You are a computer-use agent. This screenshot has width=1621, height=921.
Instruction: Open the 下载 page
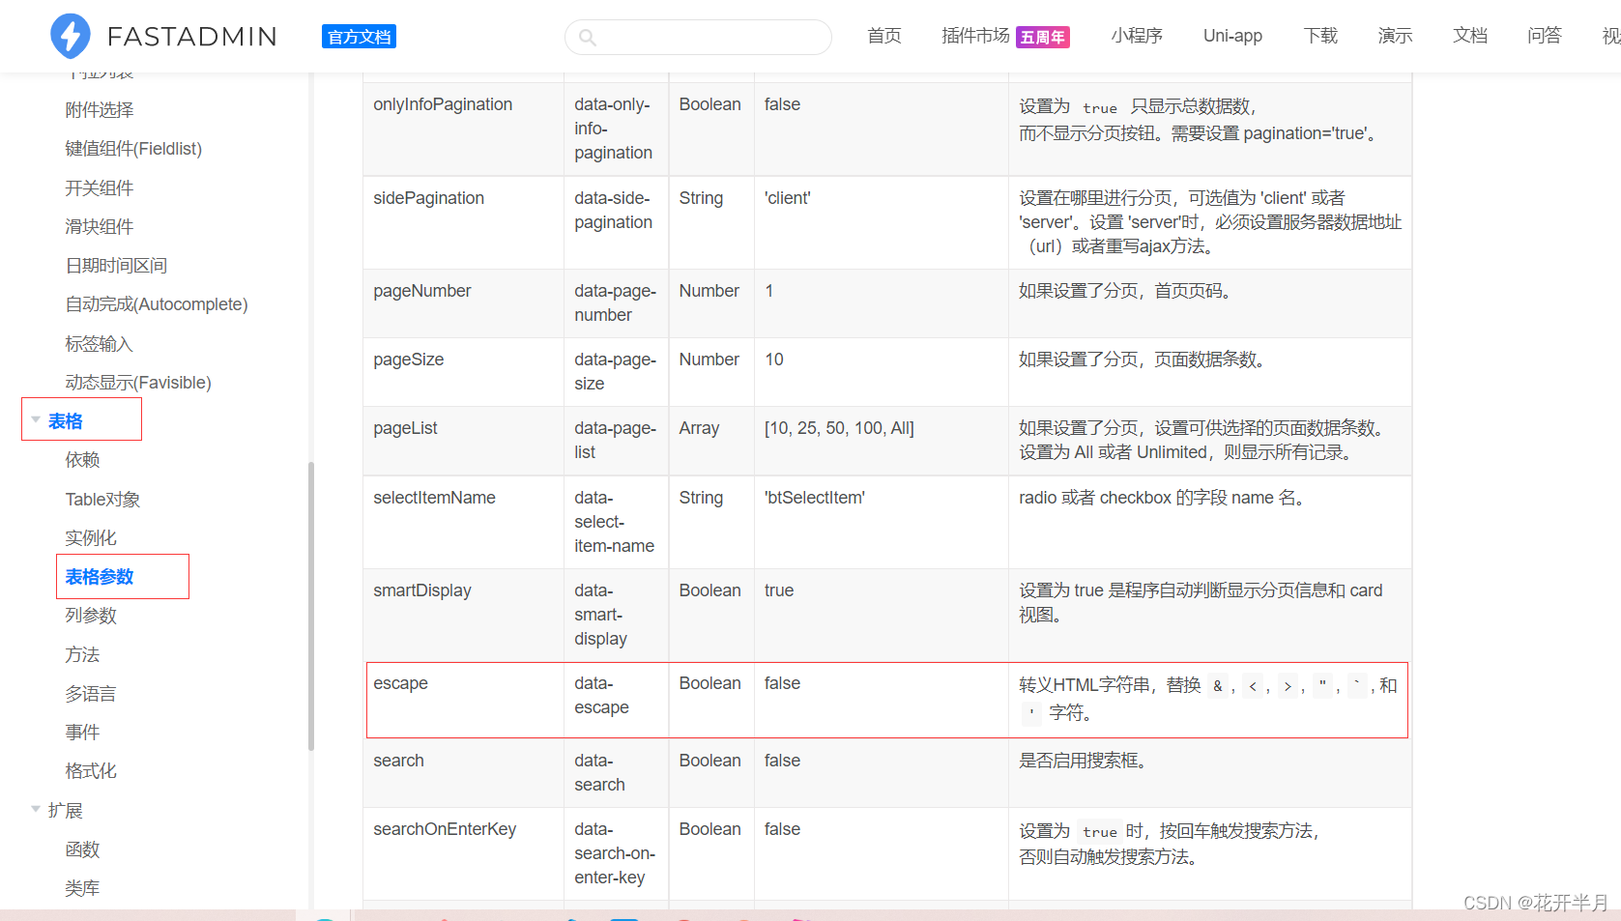[x=1319, y=36]
